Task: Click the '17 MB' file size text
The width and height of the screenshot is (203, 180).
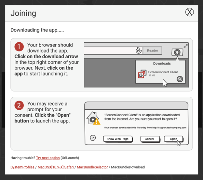Action: click(152, 76)
